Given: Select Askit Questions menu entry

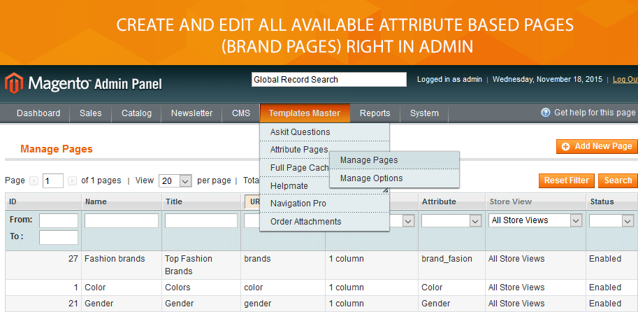Looking at the screenshot, I should [324, 132].
